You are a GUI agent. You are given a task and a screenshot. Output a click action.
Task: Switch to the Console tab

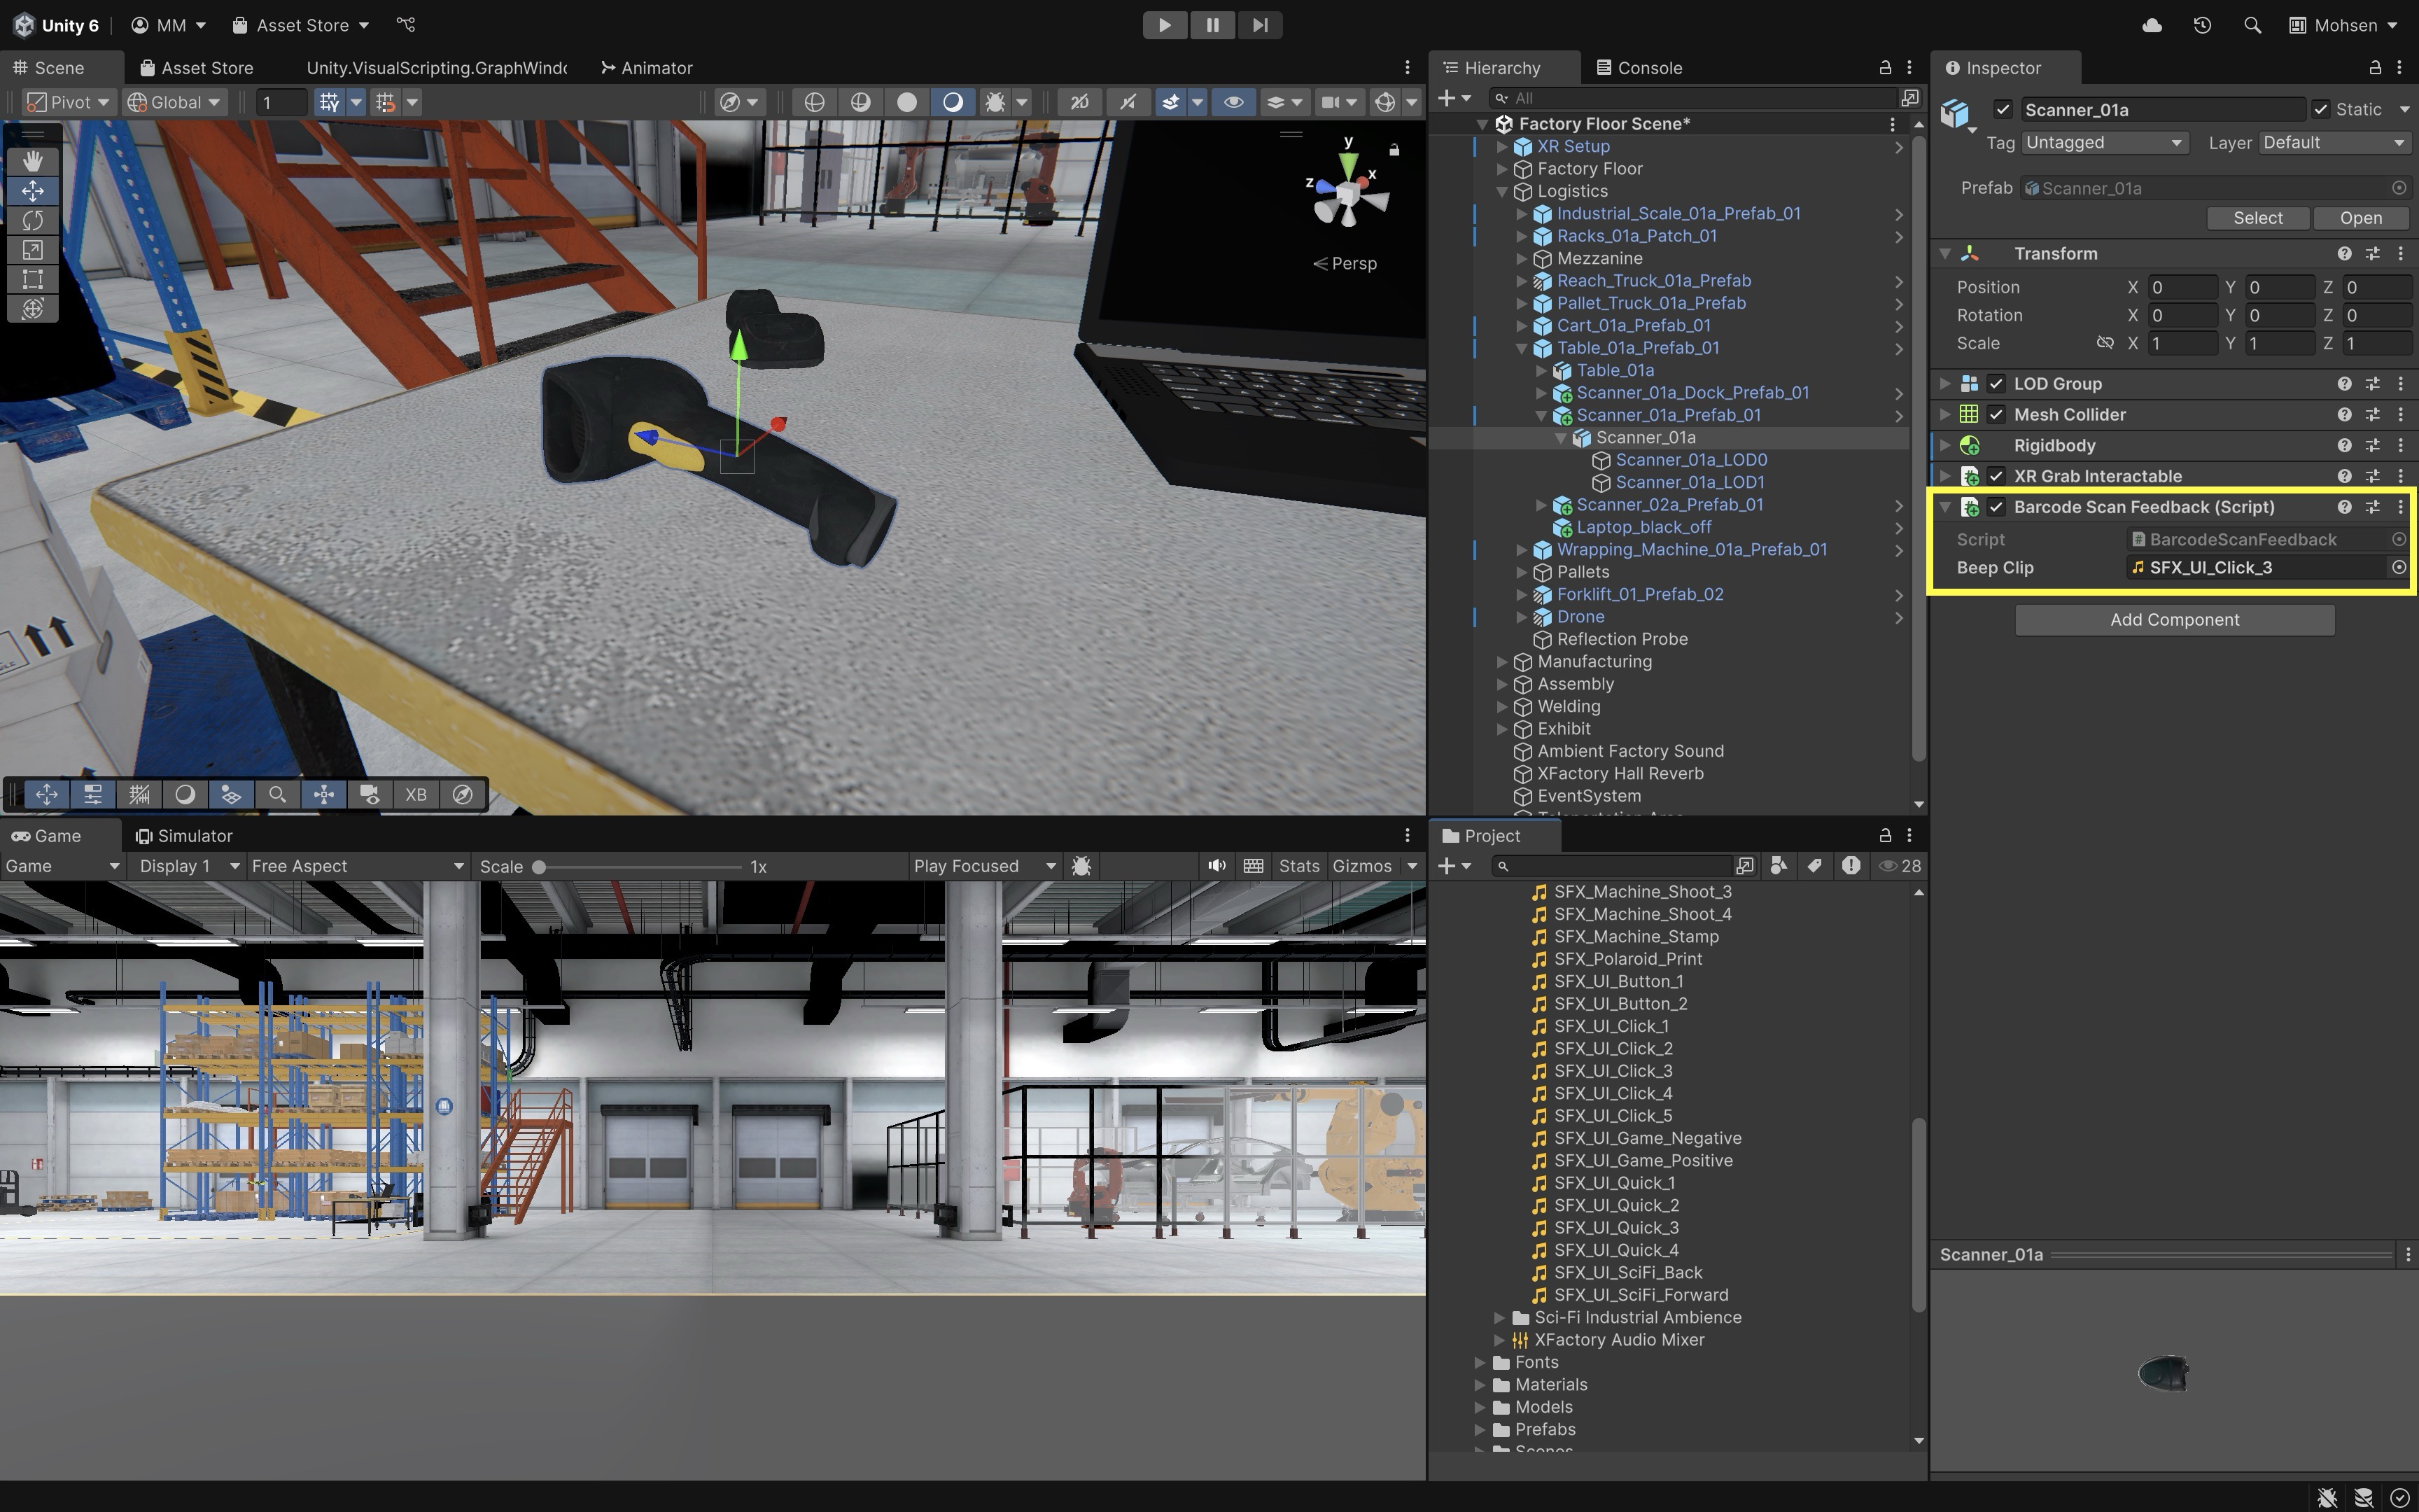tap(1639, 68)
